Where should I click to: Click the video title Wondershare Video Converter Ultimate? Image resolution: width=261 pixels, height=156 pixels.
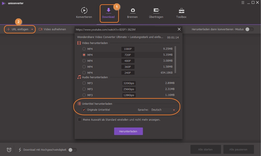click(x=120, y=37)
